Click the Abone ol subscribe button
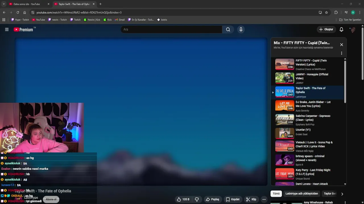 [x=51, y=199]
